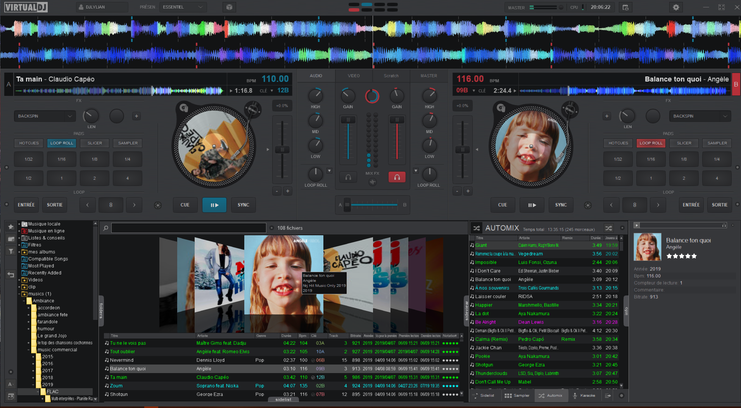
Task: Open right LOOP ROLL mixer effect dropdown arrow
Action: pyautogui.click(x=416, y=170)
